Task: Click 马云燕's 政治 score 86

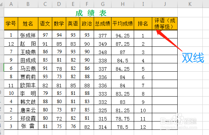Action: 87,67
